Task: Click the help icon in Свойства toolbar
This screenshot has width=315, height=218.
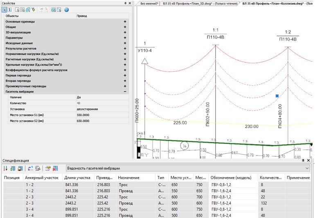Action: [66, 9]
